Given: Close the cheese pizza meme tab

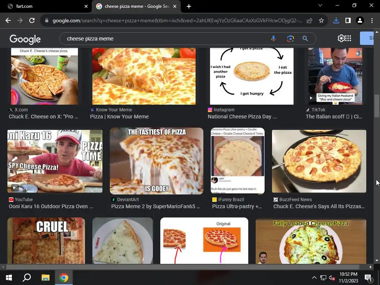Looking at the screenshot, I should [175, 6].
